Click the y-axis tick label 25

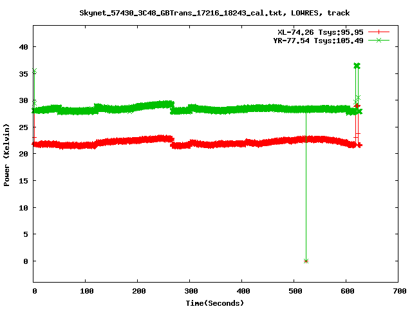click(23, 127)
